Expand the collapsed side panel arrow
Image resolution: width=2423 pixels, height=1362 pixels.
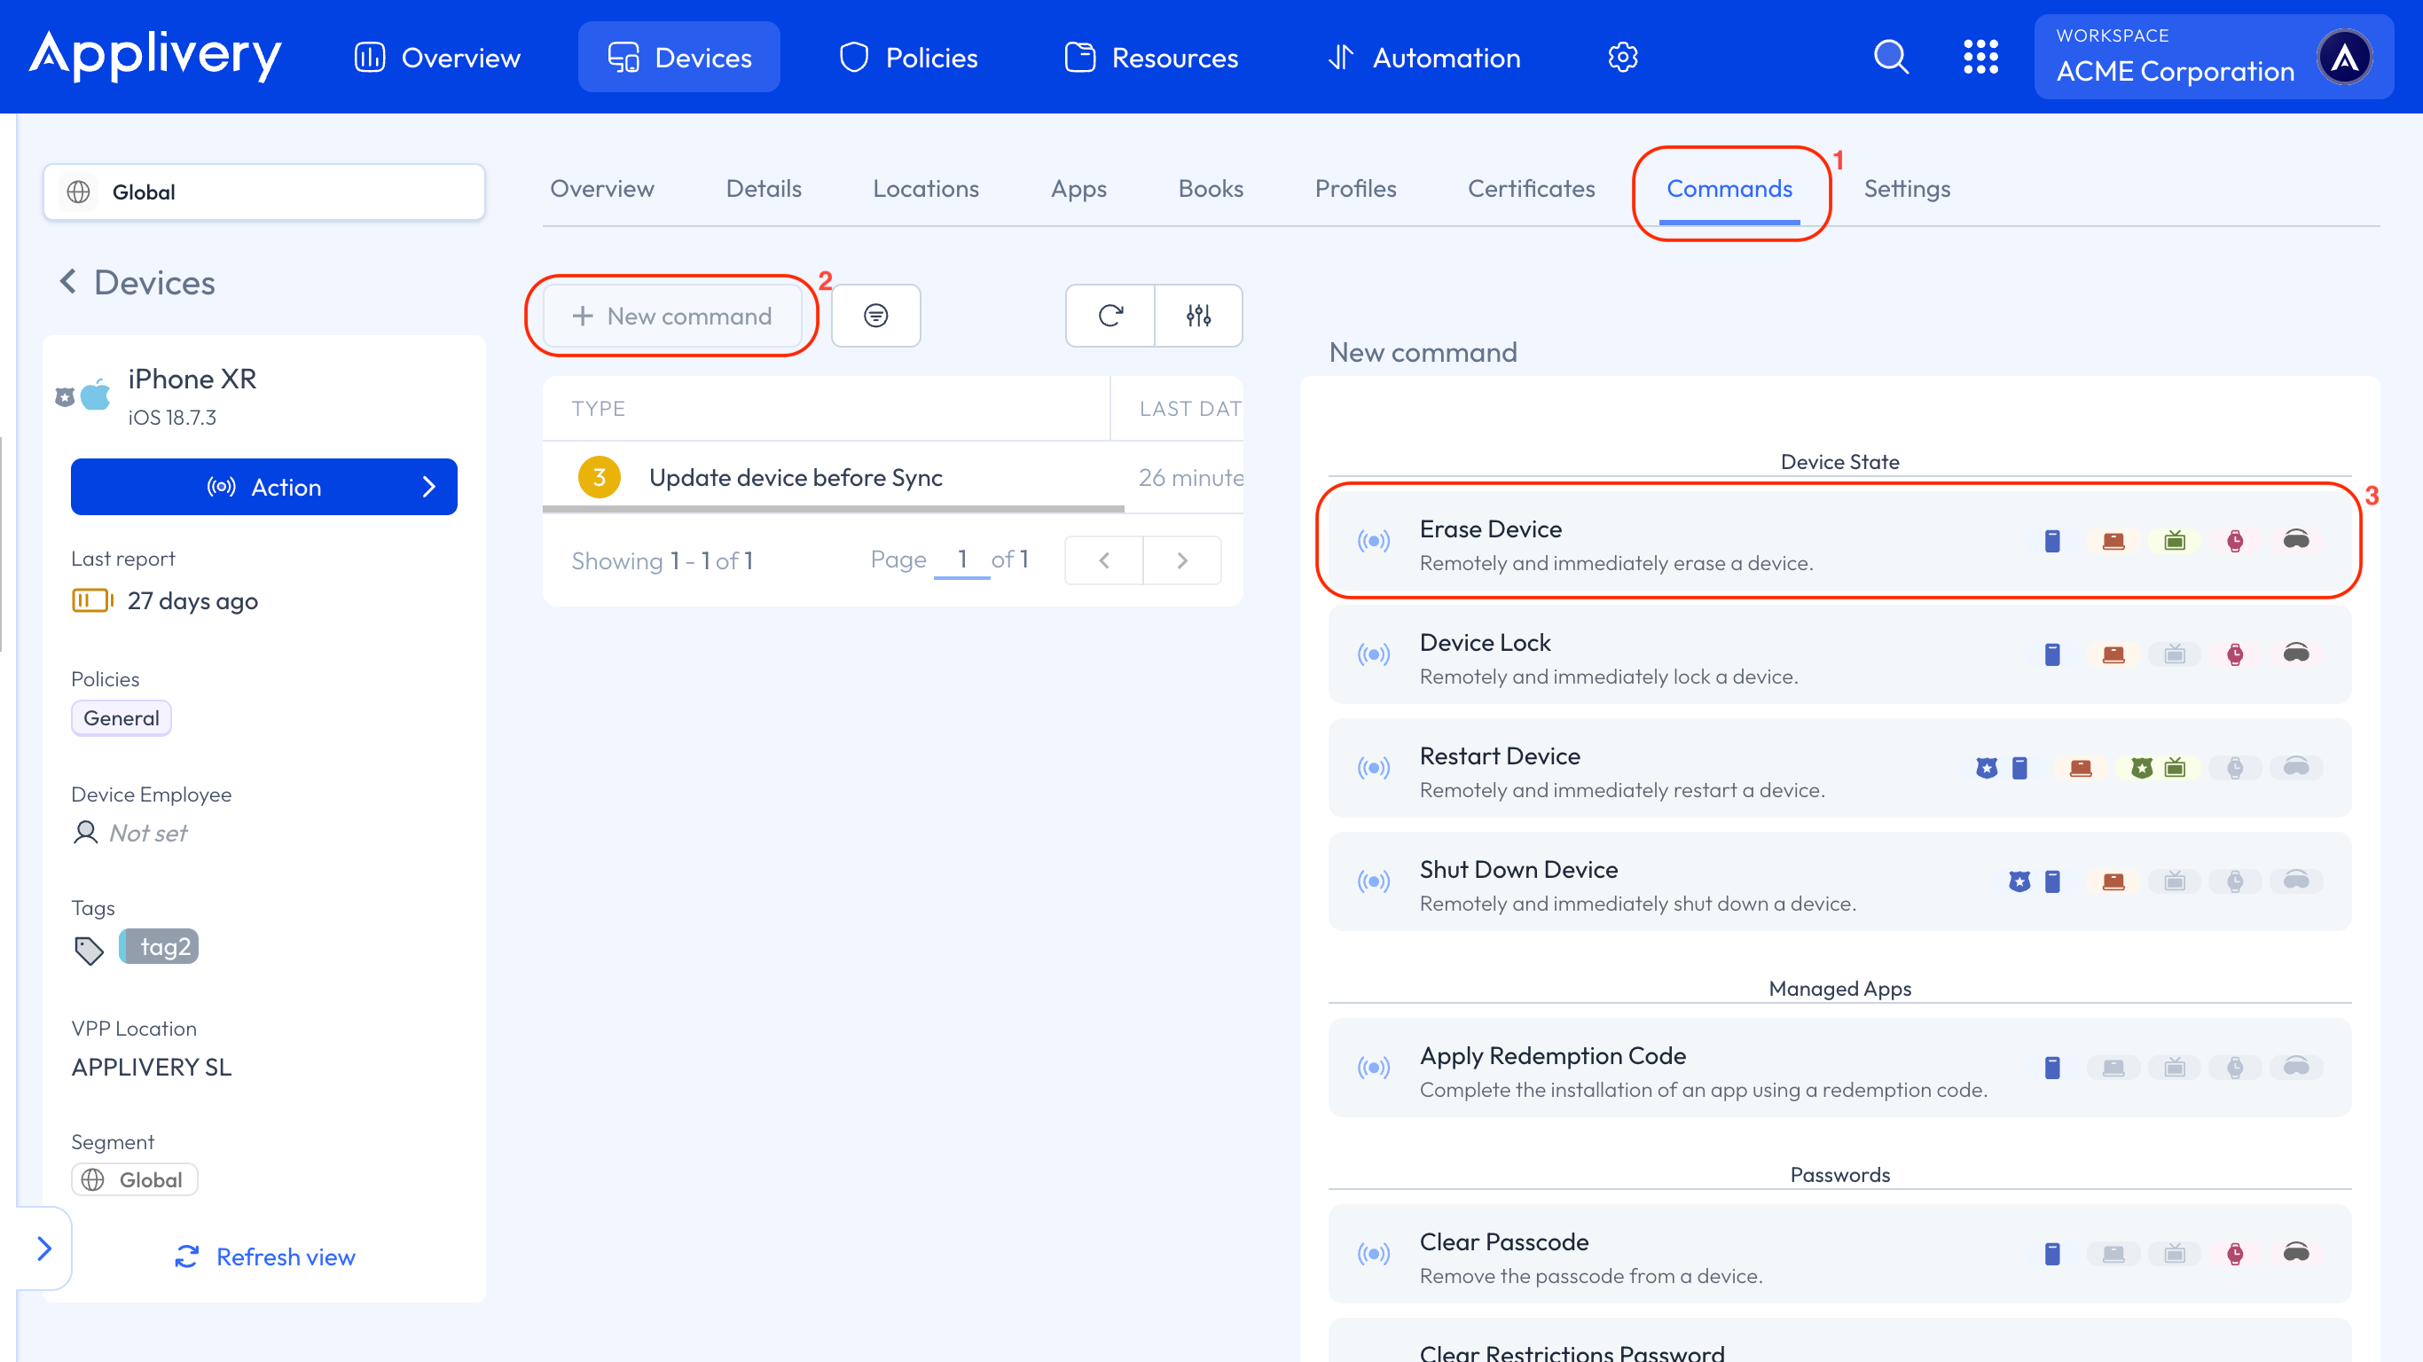pos(43,1248)
